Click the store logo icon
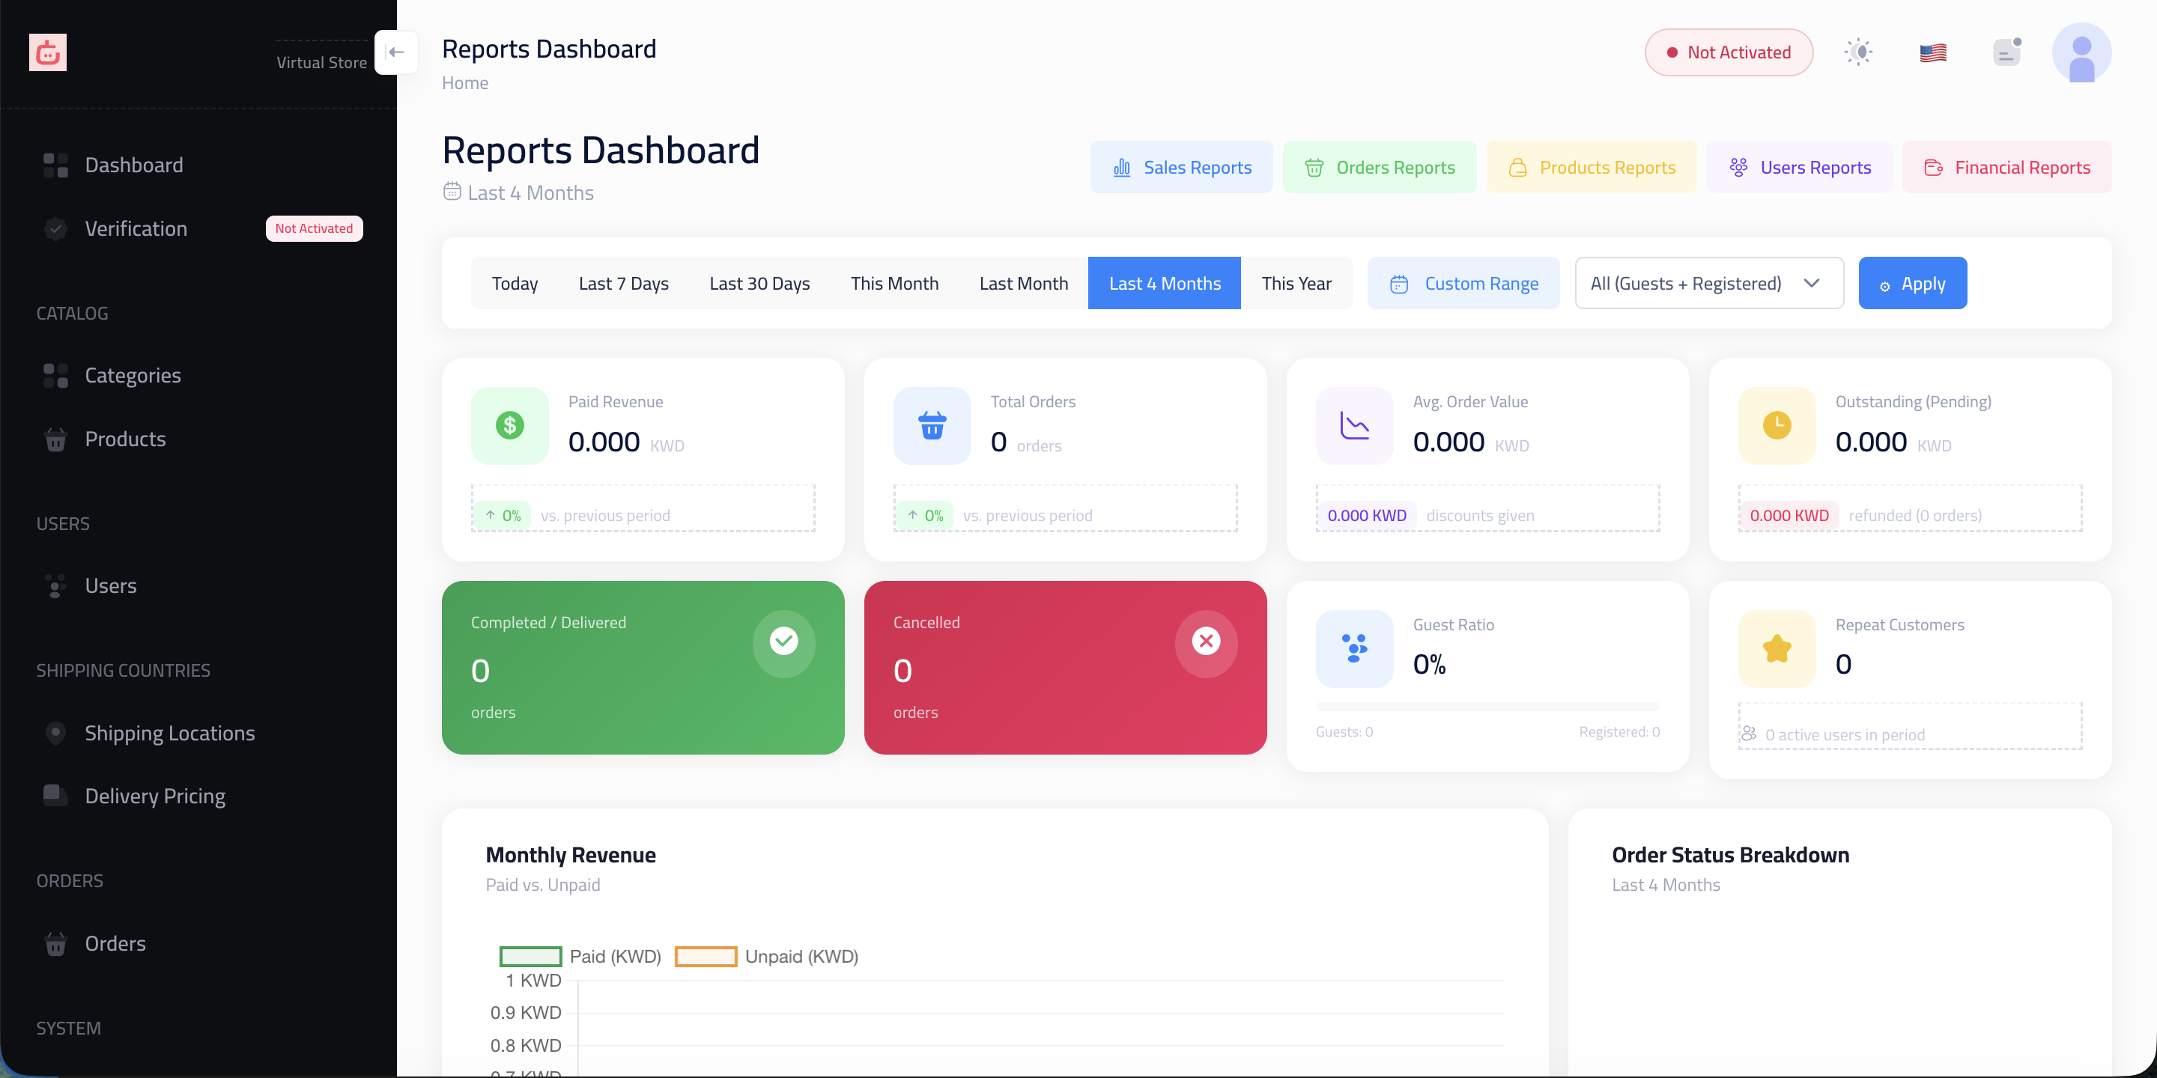This screenshot has width=2157, height=1078. point(48,52)
